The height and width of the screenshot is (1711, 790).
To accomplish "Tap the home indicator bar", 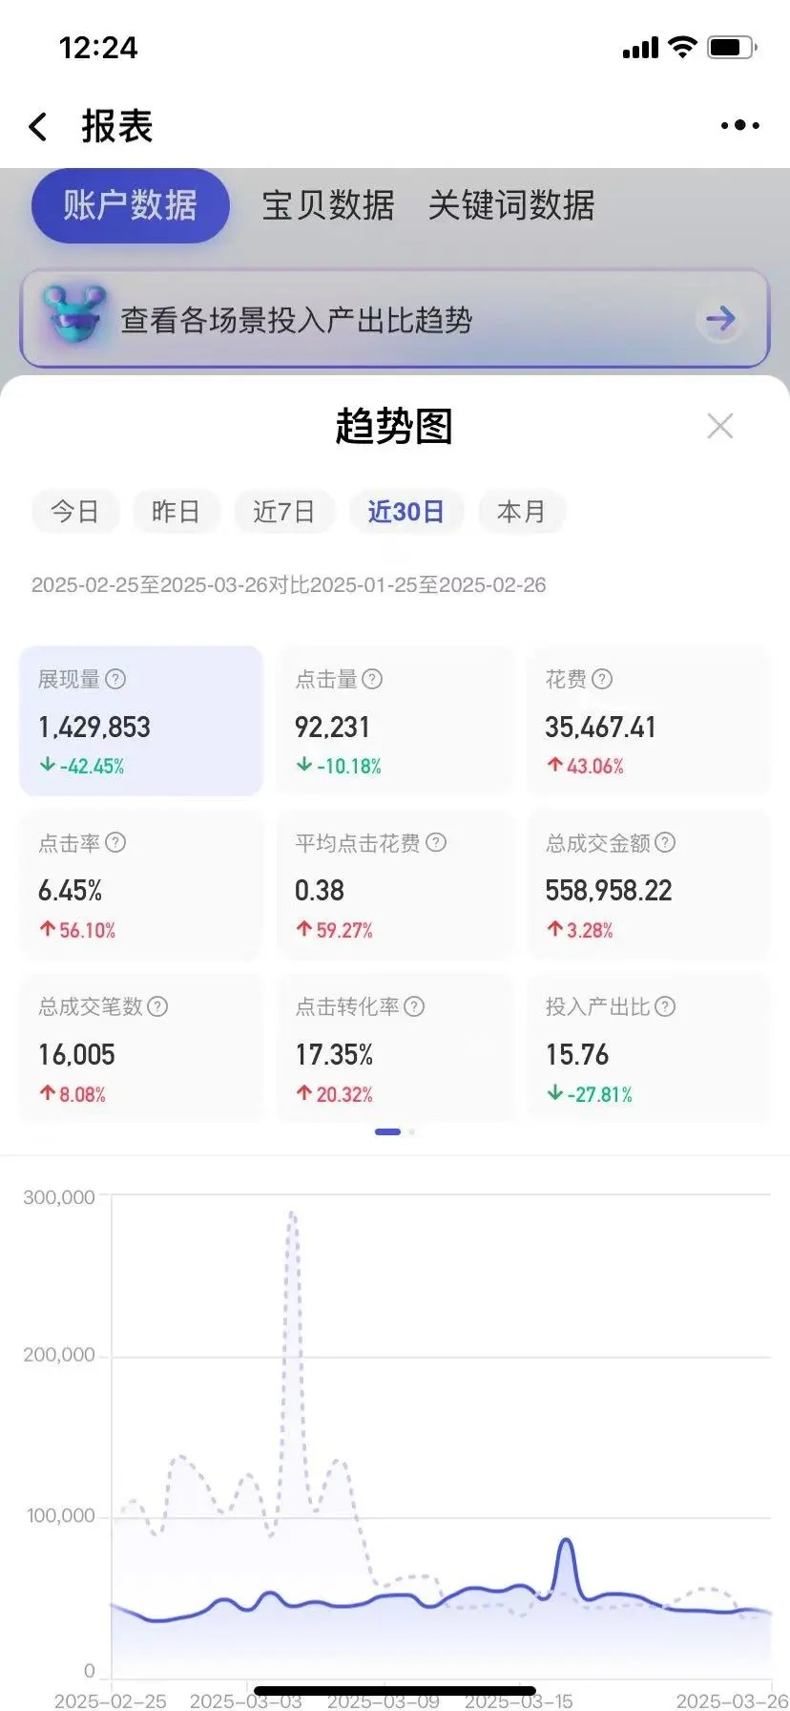I will [x=395, y=1691].
